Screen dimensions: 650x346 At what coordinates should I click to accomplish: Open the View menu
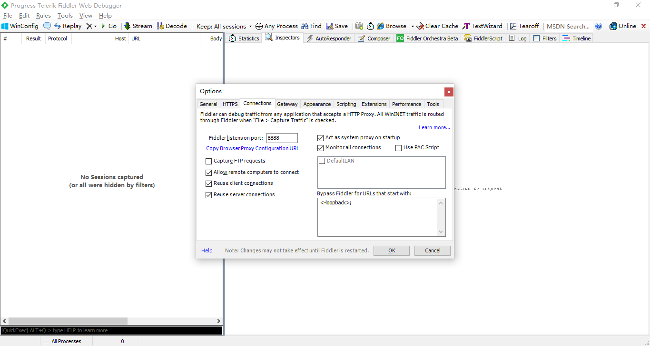point(86,16)
